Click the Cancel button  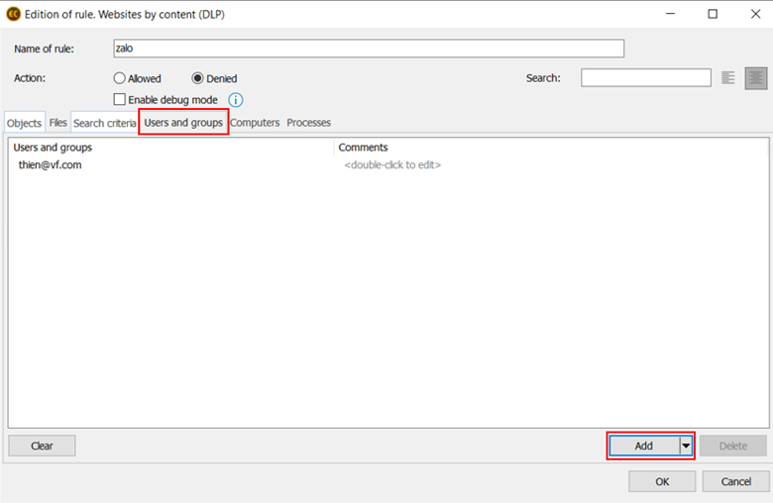coord(735,481)
